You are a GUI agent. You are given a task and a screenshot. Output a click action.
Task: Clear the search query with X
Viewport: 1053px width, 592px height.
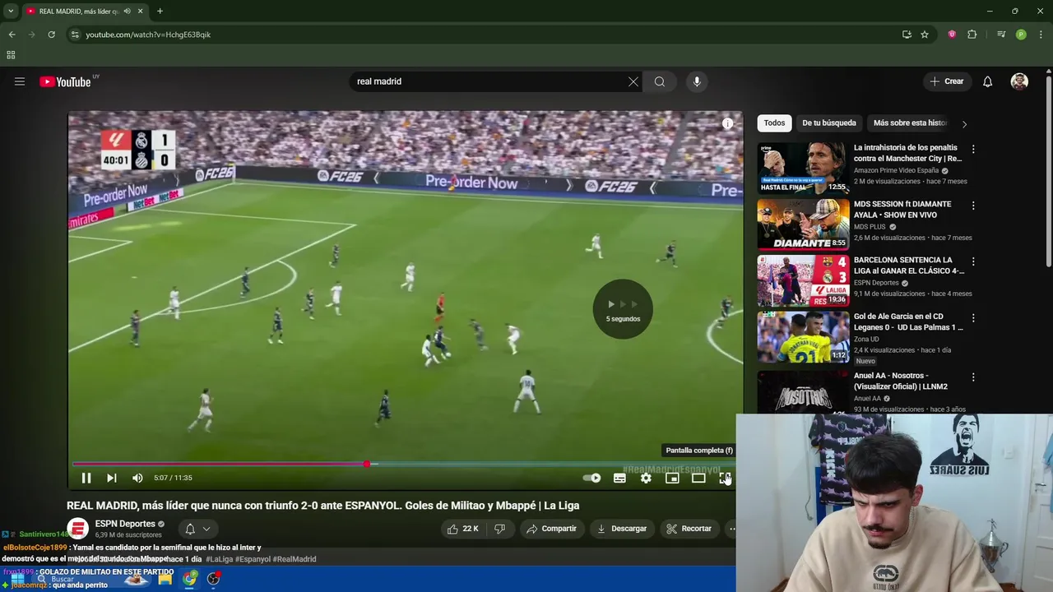click(633, 81)
